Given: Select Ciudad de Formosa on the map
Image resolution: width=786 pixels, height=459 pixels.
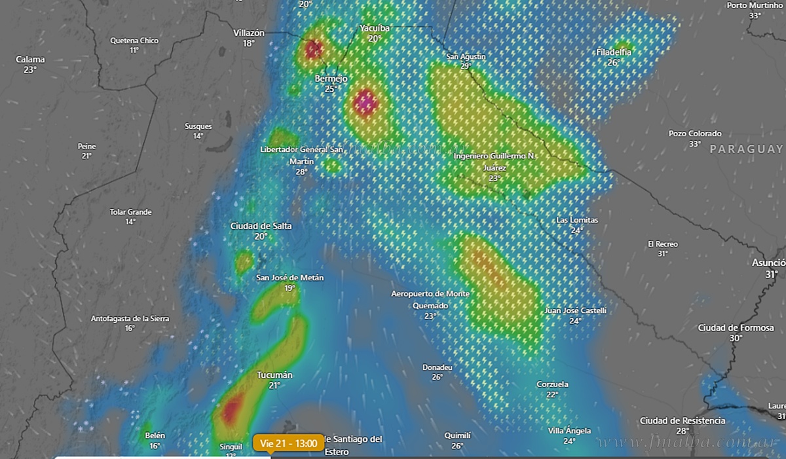Looking at the screenshot, I should point(736,327).
